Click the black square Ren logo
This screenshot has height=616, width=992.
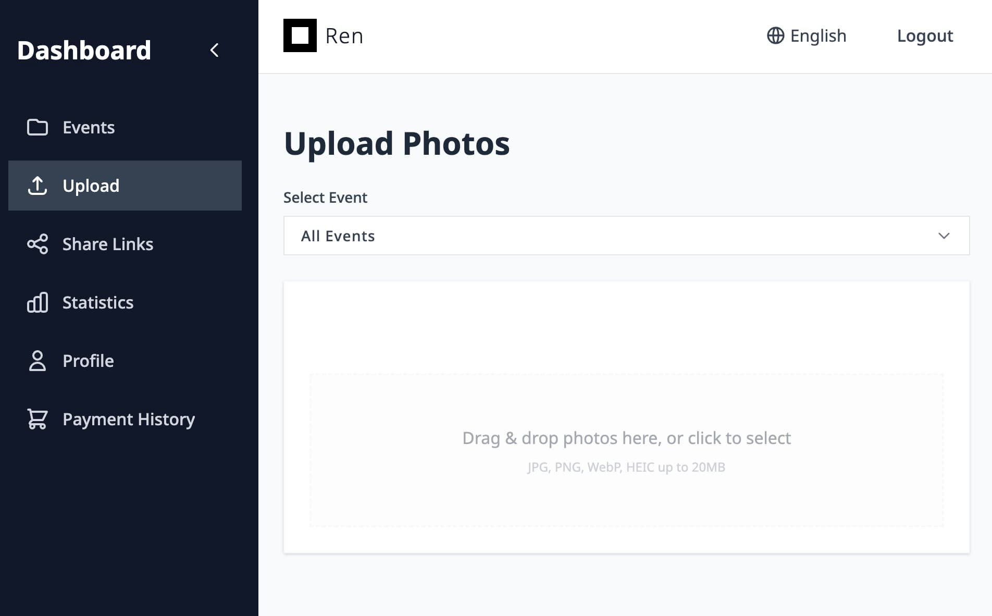[300, 35]
